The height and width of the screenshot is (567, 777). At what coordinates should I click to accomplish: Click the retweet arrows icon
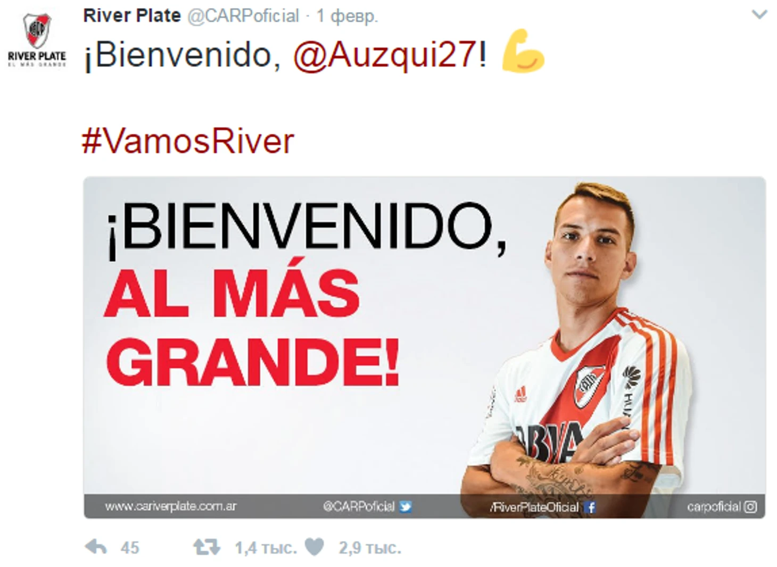coord(206,547)
